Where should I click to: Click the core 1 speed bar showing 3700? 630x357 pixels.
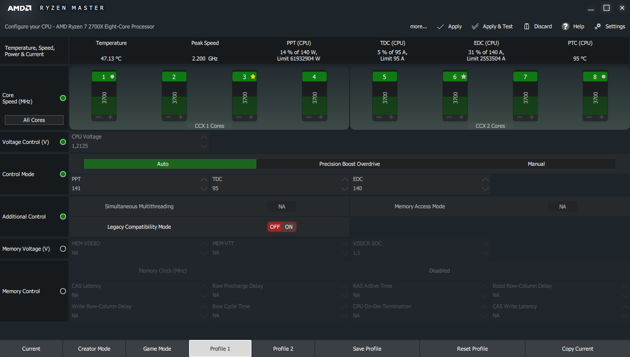click(x=104, y=98)
